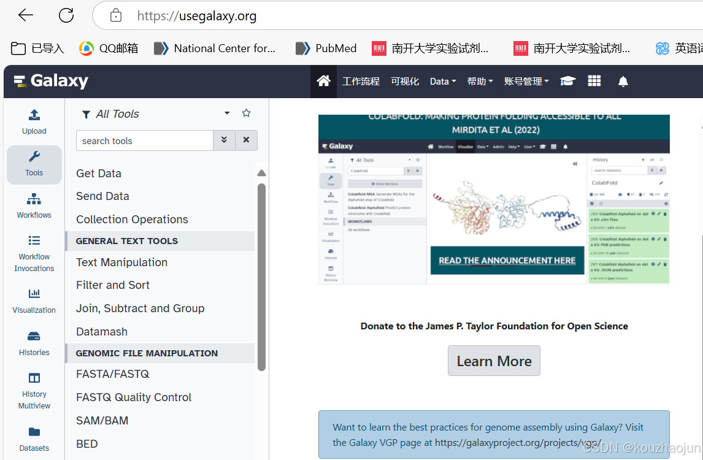
Task: Click the All Tools panel title
Action: click(x=117, y=114)
